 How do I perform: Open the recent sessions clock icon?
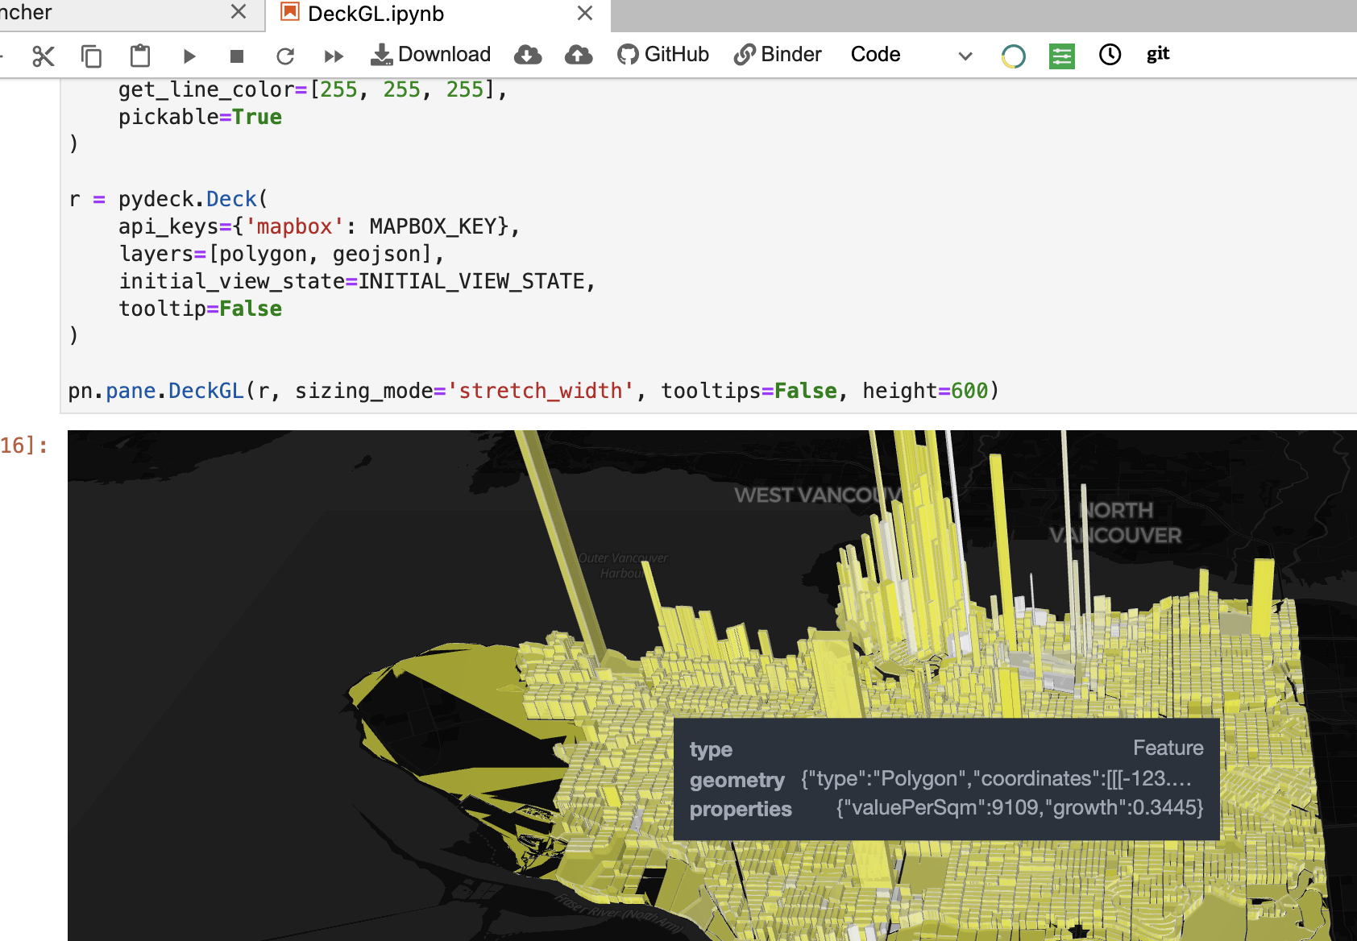tap(1110, 55)
